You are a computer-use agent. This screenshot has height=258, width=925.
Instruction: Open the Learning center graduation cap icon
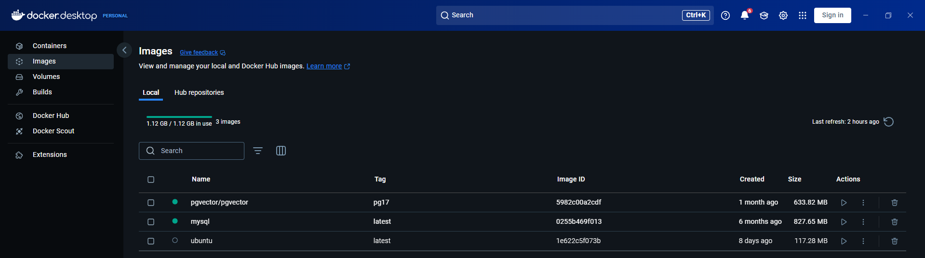point(764,15)
